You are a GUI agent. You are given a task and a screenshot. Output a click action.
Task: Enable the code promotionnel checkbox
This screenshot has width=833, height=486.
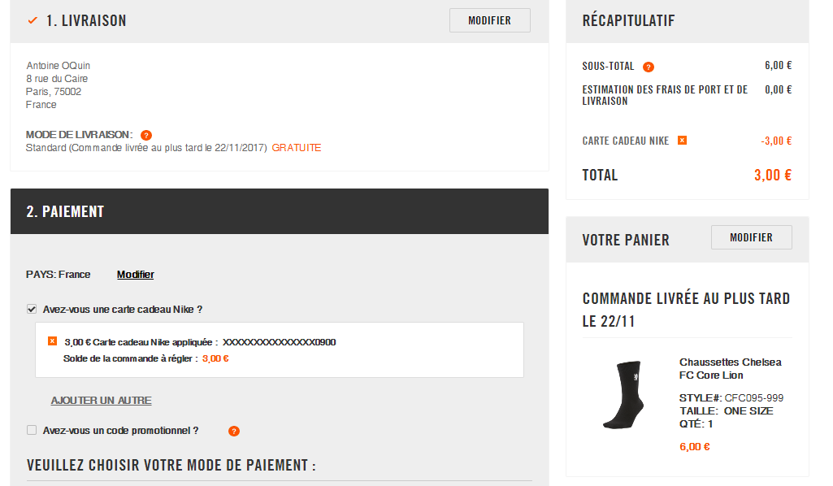(31, 430)
